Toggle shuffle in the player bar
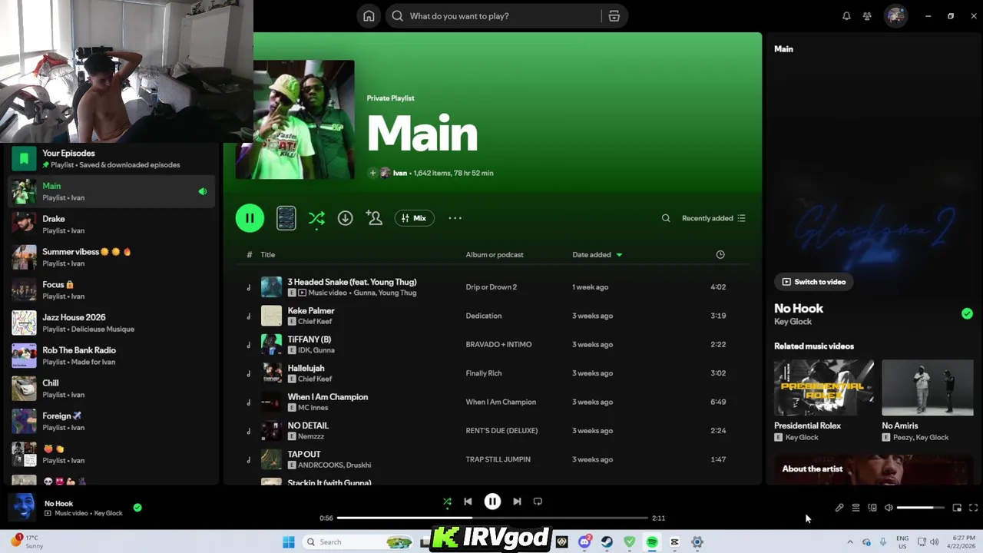Viewport: 983px width, 553px height. 447,502
